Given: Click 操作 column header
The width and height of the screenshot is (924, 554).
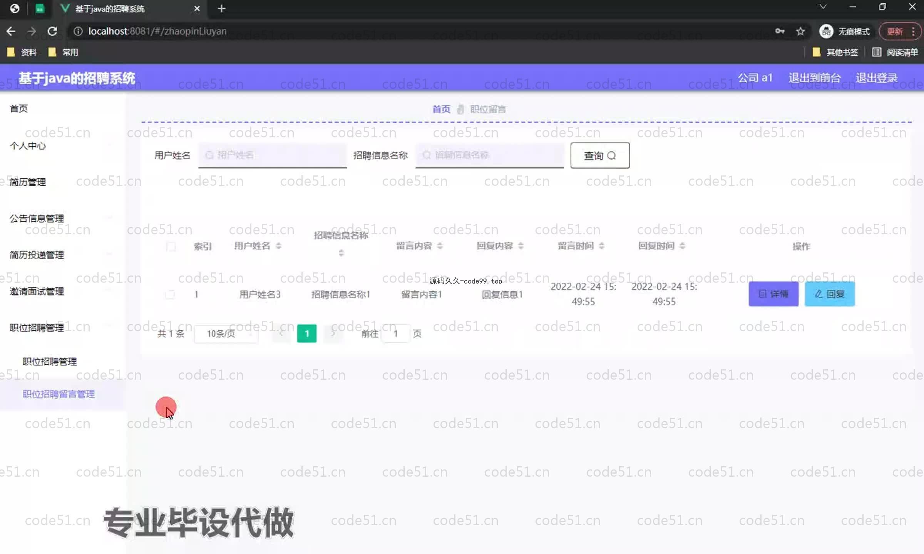Looking at the screenshot, I should pyautogui.click(x=802, y=246).
